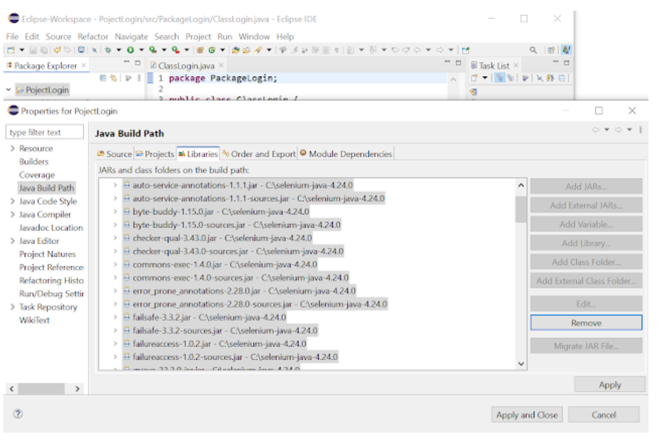Image resolution: width=662 pixels, height=442 pixels.
Task: Open the New wizard dropdown arrow
Action: [x=22, y=50]
